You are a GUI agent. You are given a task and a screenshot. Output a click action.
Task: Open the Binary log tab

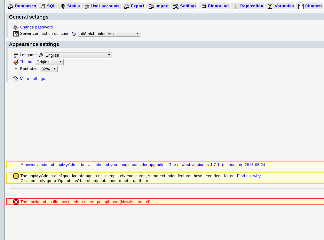(214, 6)
